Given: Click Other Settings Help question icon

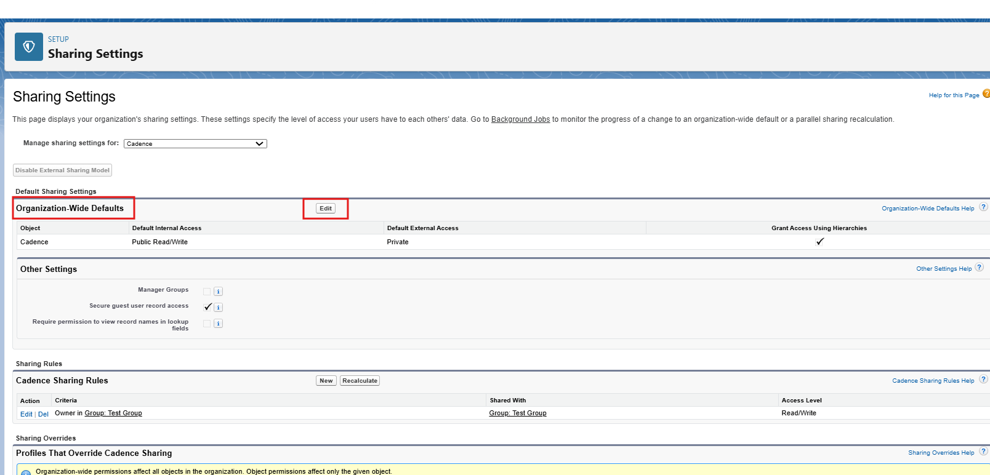Looking at the screenshot, I should tap(979, 268).
